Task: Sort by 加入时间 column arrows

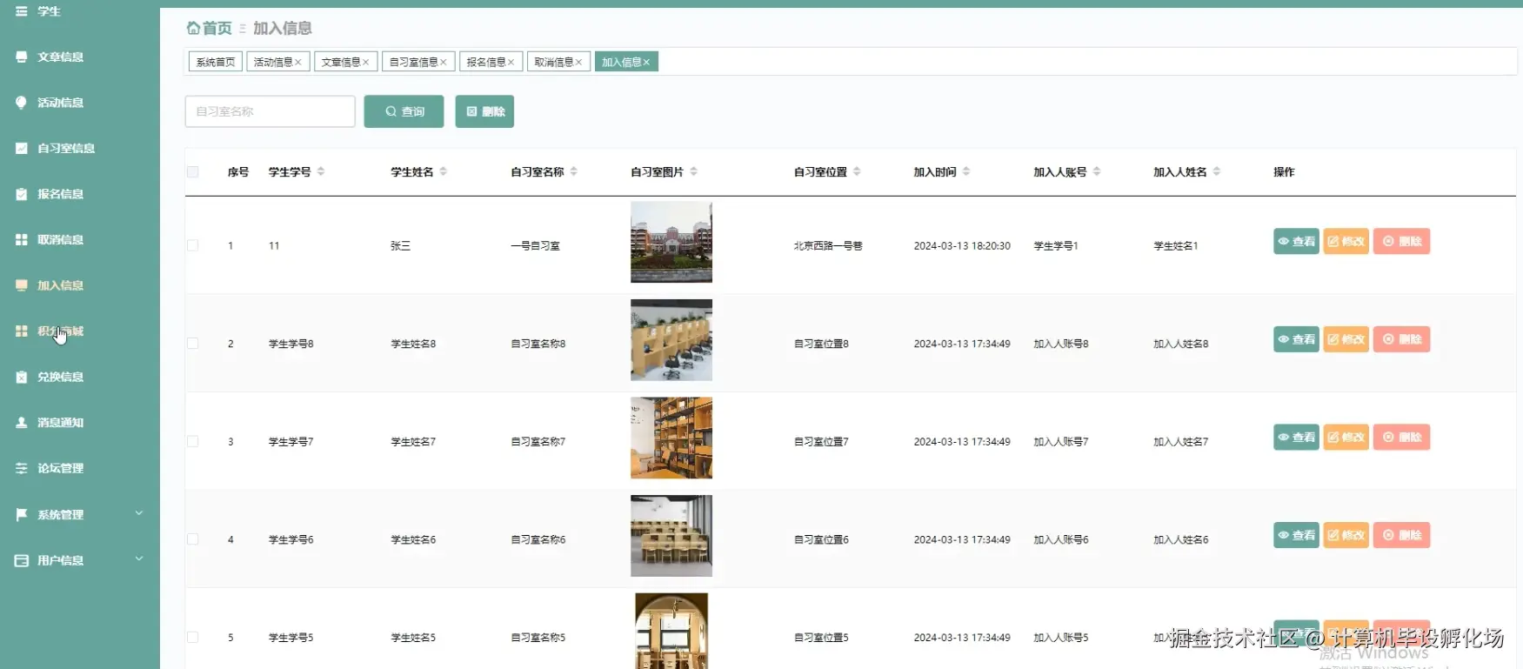Action: 966,171
